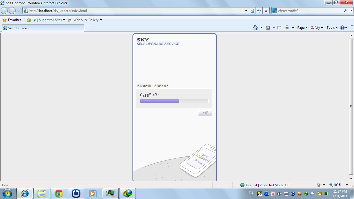Click the taskbar clock showing 11:27 PM
Screen dimensions: 354x199
click(340, 194)
